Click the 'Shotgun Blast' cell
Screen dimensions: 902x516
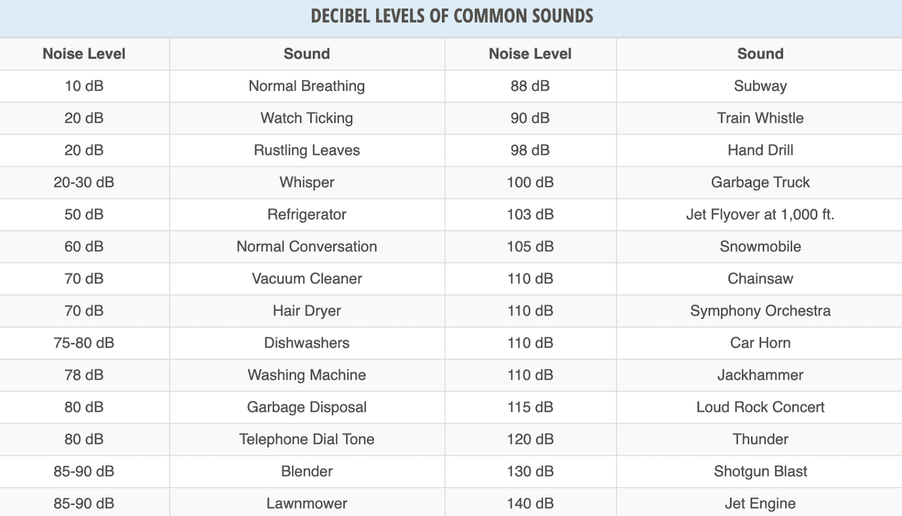tap(760, 471)
